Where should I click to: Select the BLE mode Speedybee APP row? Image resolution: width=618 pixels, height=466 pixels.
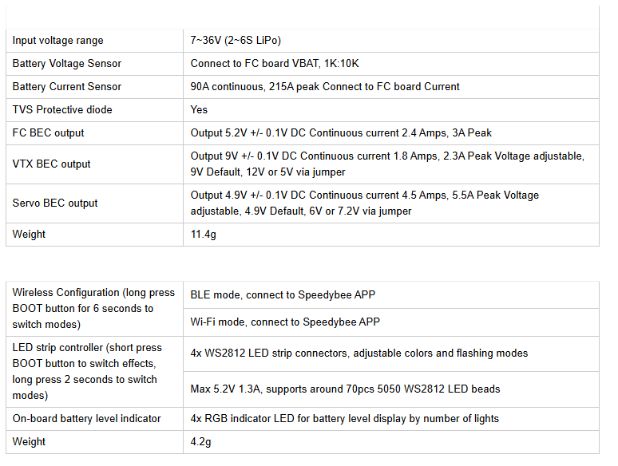click(283, 295)
